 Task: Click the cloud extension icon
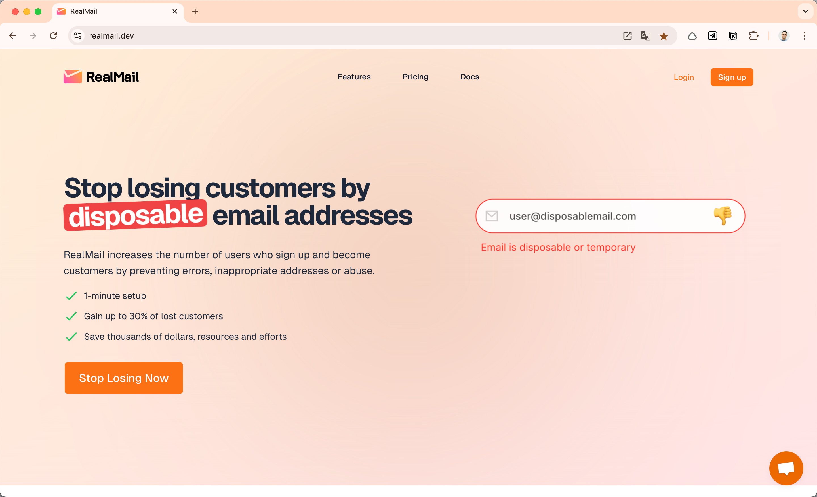pos(692,36)
